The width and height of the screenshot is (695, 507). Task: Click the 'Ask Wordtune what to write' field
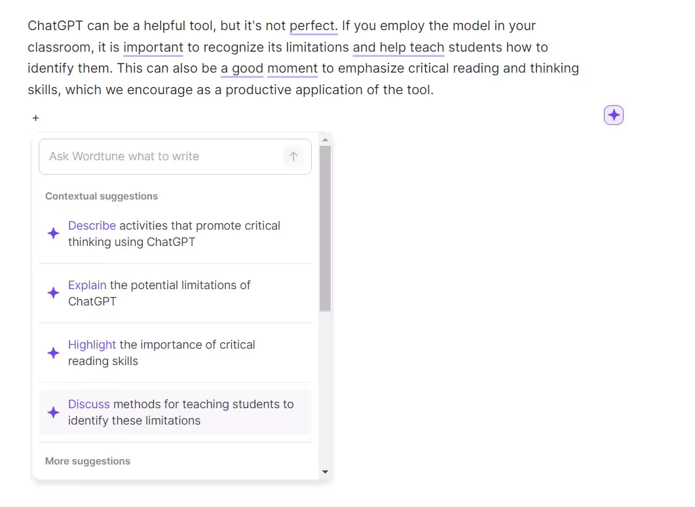pos(175,157)
